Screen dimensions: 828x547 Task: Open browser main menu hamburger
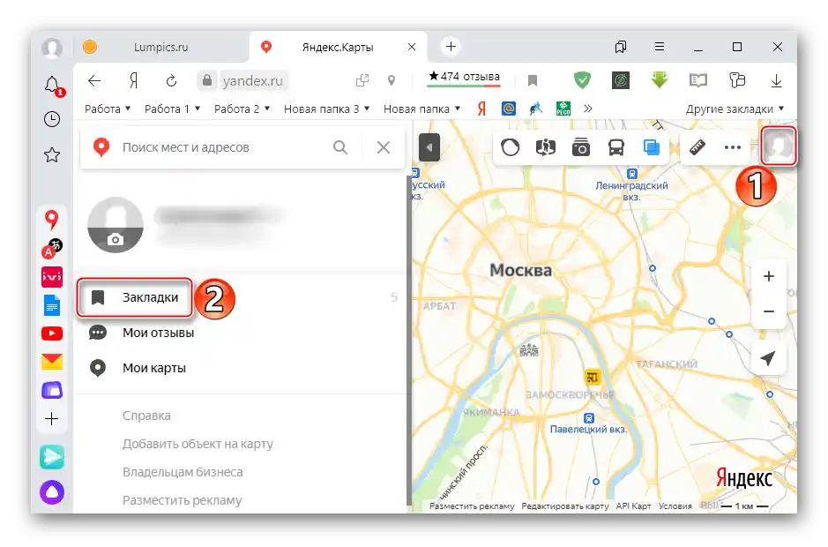point(659,47)
